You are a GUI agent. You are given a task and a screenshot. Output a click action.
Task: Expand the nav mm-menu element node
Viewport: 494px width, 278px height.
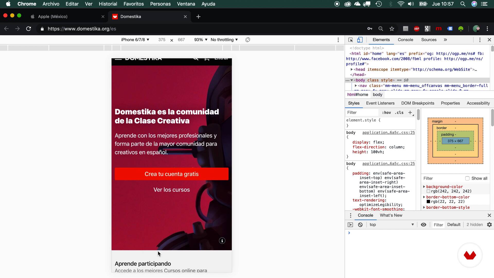(356, 86)
